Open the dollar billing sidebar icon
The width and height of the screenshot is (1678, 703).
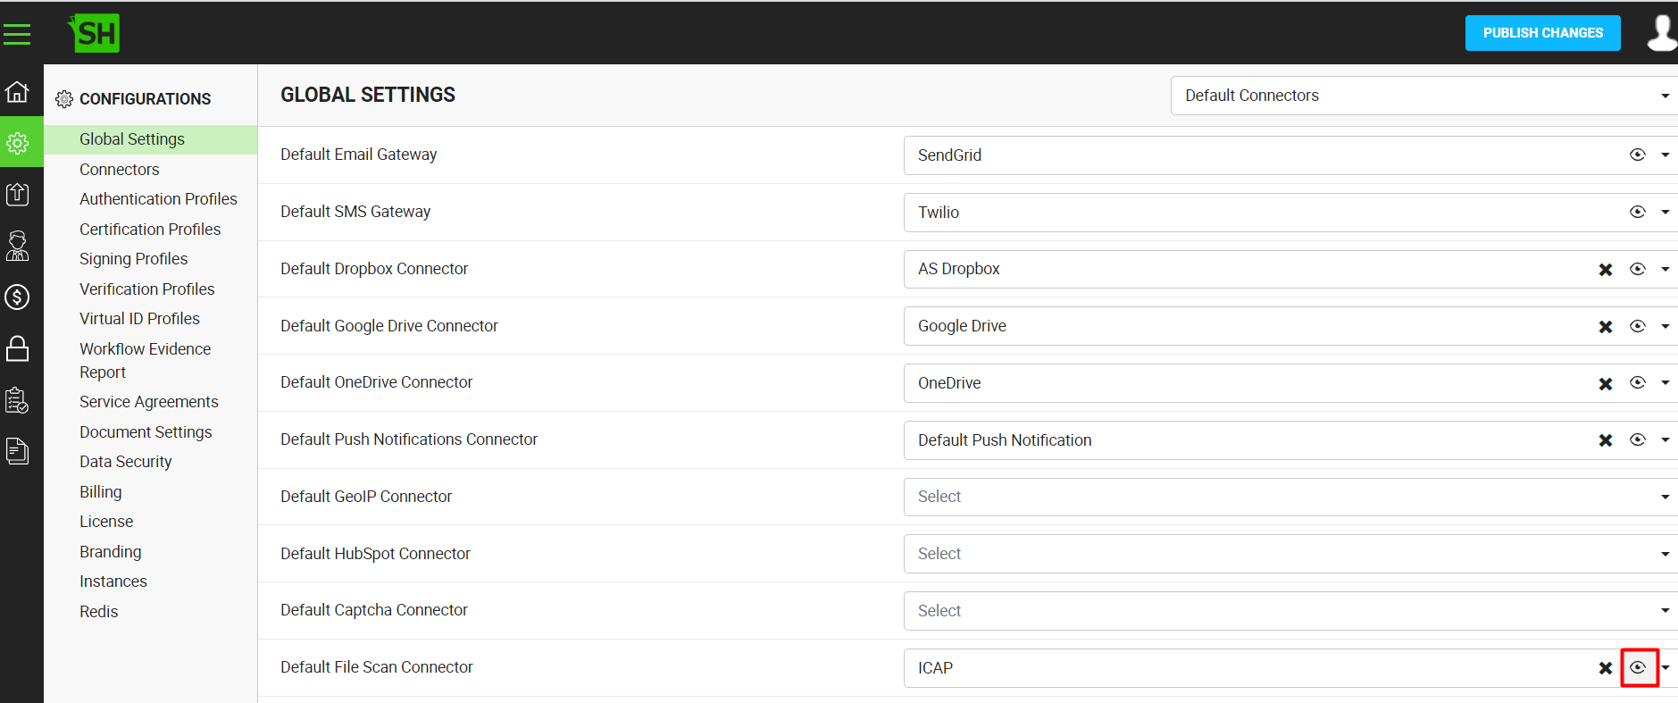click(17, 297)
